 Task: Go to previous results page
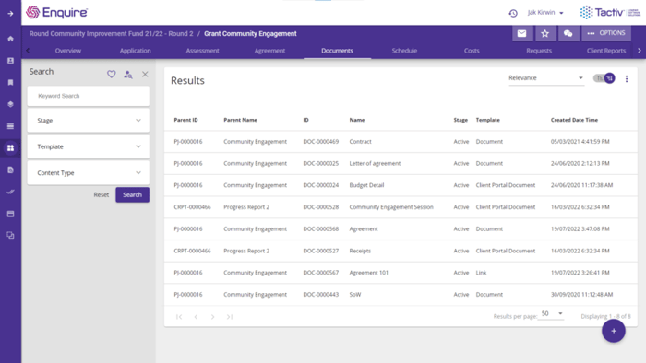[196, 317]
